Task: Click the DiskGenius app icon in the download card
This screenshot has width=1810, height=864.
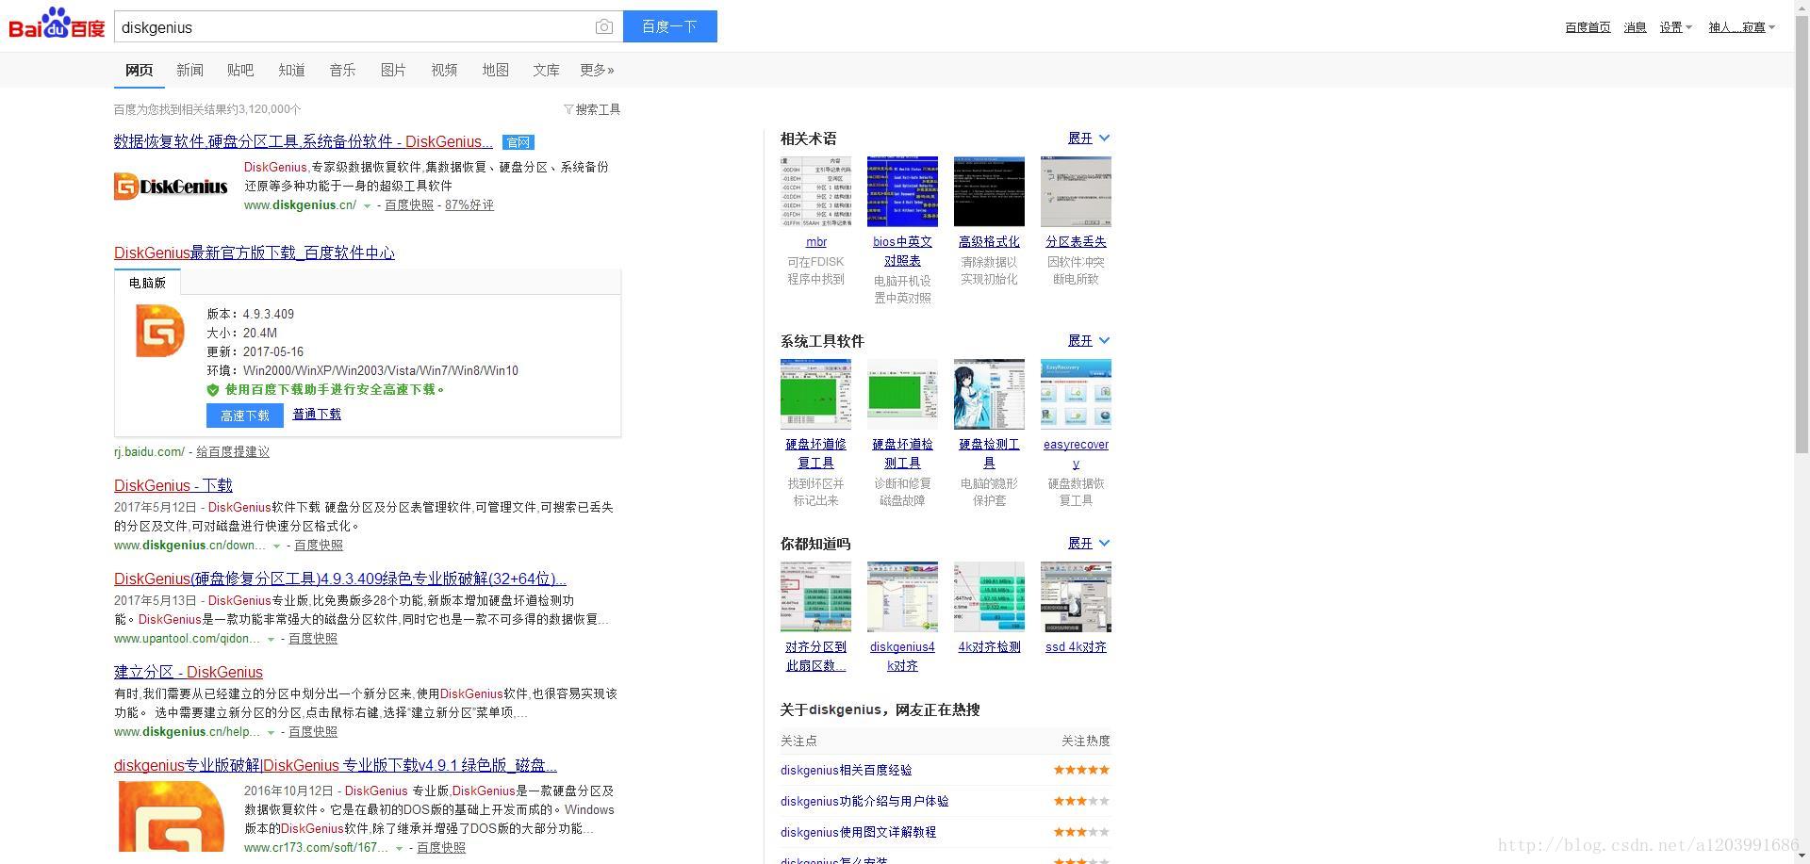Action: 157,332
